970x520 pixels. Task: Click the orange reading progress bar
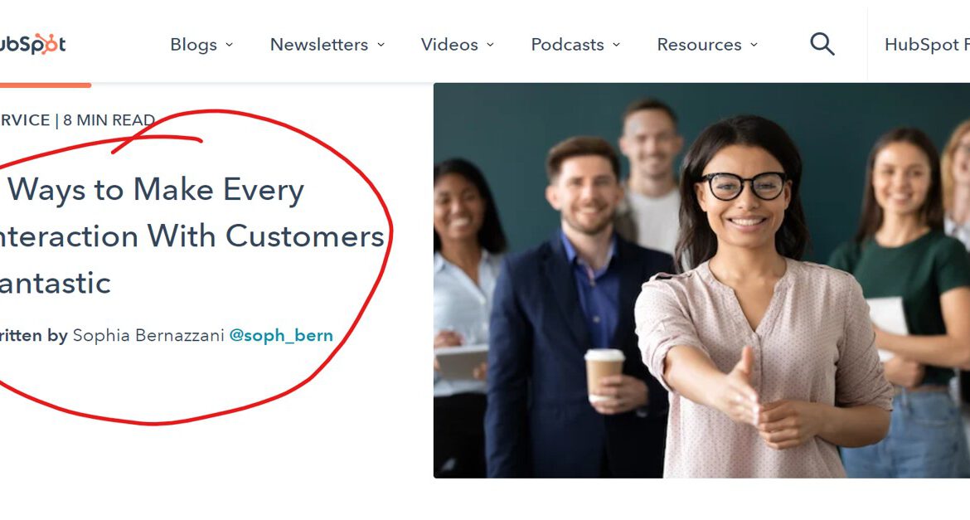[x=45, y=85]
